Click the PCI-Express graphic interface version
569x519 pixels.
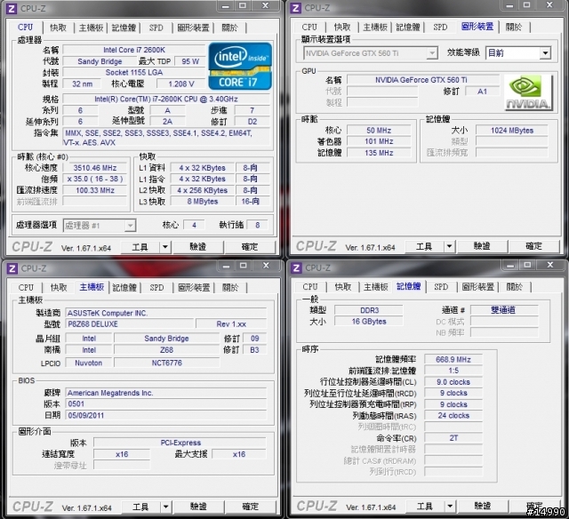pyautogui.click(x=180, y=443)
